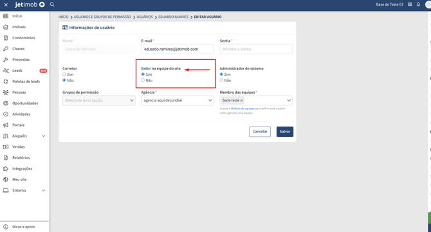Select Sim for Corretor
Image resolution: width=431 pixels, height=232 pixels.
pyautogui.click(x=64, y=74)
